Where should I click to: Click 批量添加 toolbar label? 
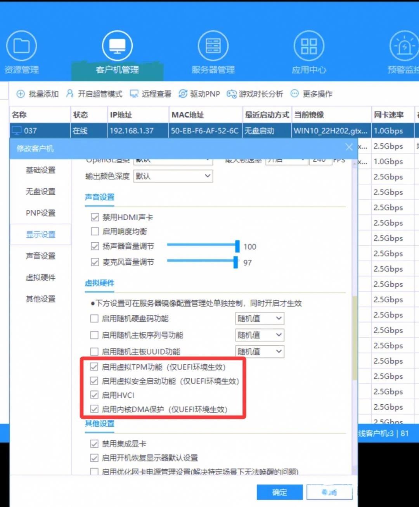coord(43,94)
